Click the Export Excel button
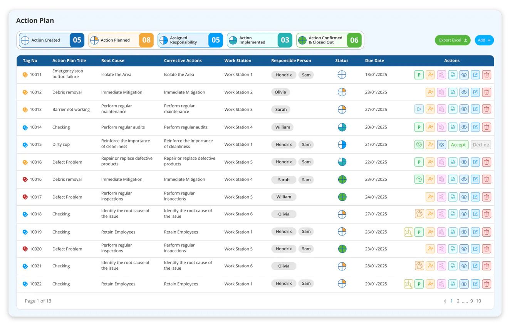Viewport: 510px width, 327px height. pyautogui.click(x=453, y=40)
